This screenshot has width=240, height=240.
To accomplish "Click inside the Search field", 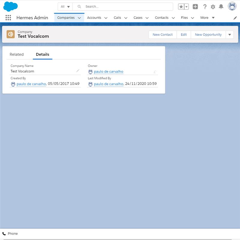I will click(x=120, y=6).
